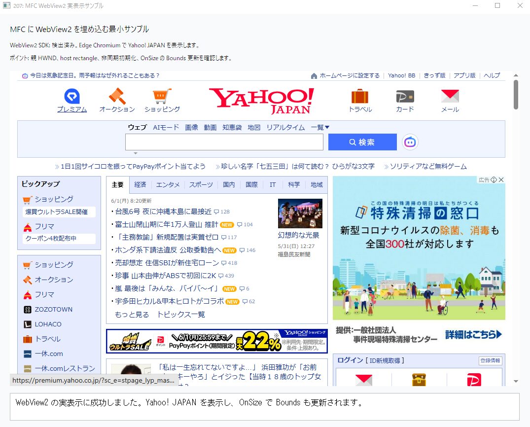530x427 pixels.
Task: Open the 詳細はこちら ad link
Action: [x=474, y=335]
